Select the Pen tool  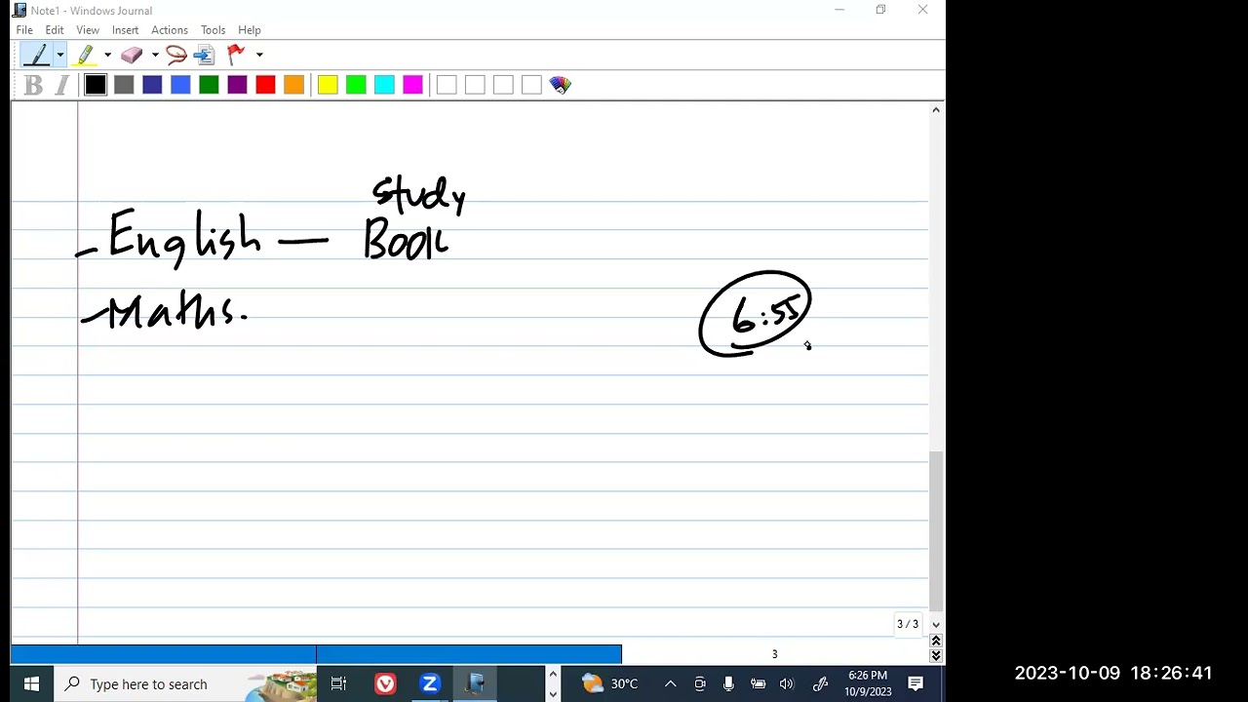click(x=36, y=55)
